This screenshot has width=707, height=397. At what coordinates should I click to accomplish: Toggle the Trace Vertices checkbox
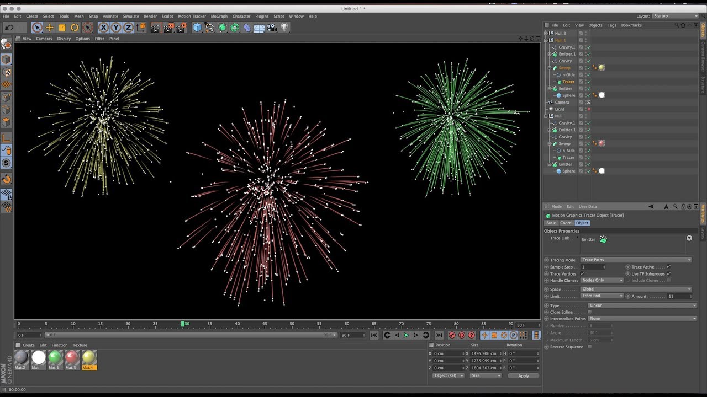point(582,273)
